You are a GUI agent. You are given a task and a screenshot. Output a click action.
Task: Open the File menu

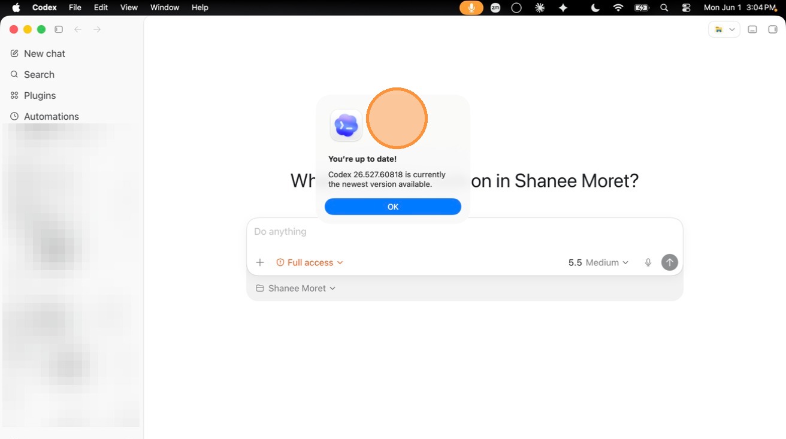click(x=75, y=7)
